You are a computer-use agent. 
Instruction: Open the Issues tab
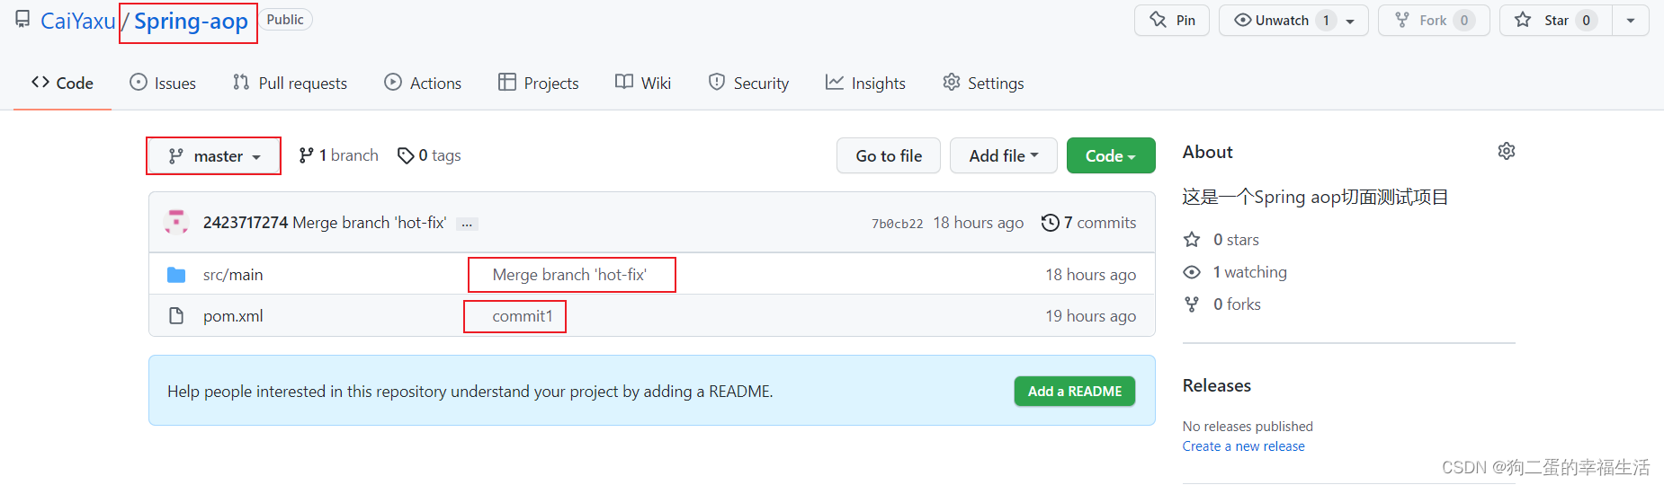[163, 83]
